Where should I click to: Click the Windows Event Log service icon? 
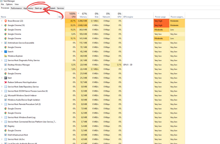point(5,117)
